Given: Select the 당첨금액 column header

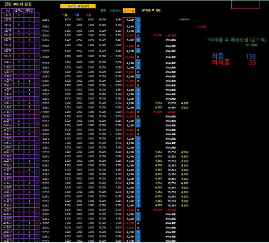Looking at the screenshot, I should point(115,11).
